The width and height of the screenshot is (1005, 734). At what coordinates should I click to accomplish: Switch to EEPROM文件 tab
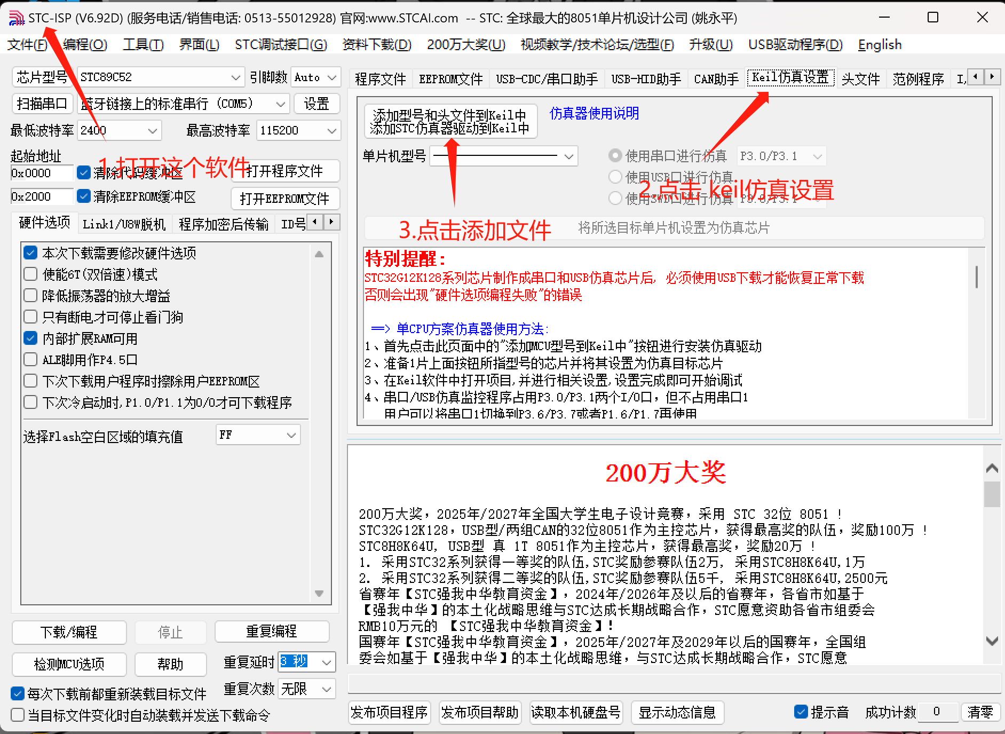(x=450, y=79)
